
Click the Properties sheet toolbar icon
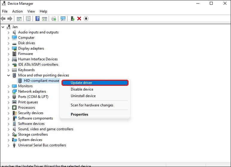28,19
